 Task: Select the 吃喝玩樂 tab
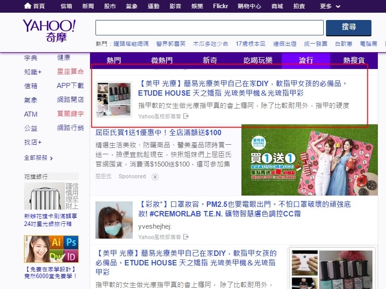pyautogui.click(x=258, y=60)
